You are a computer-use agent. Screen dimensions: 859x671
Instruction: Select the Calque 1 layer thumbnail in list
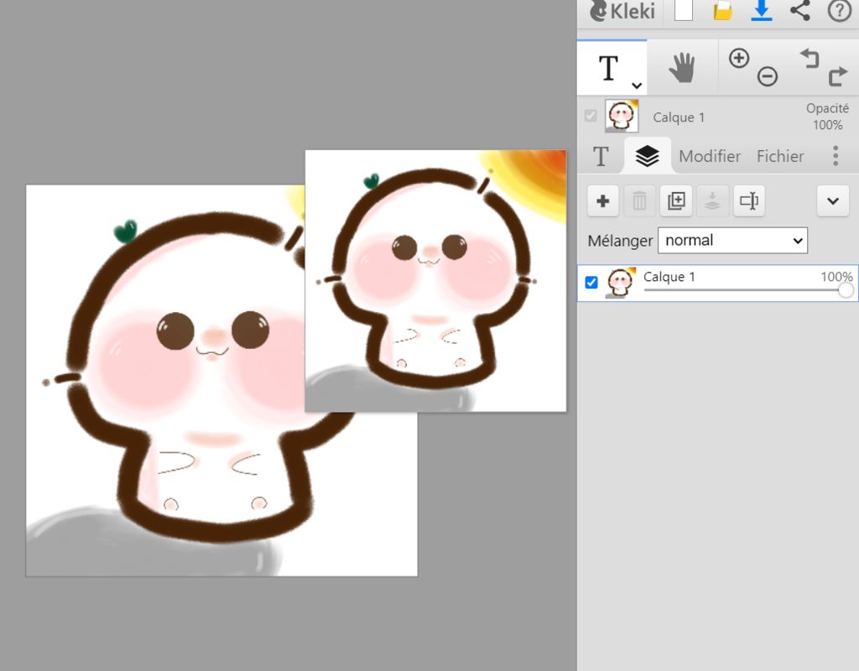point(621,283)
